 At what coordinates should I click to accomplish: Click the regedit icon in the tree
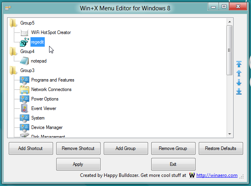pyautogui.click(x=25, y=42)
